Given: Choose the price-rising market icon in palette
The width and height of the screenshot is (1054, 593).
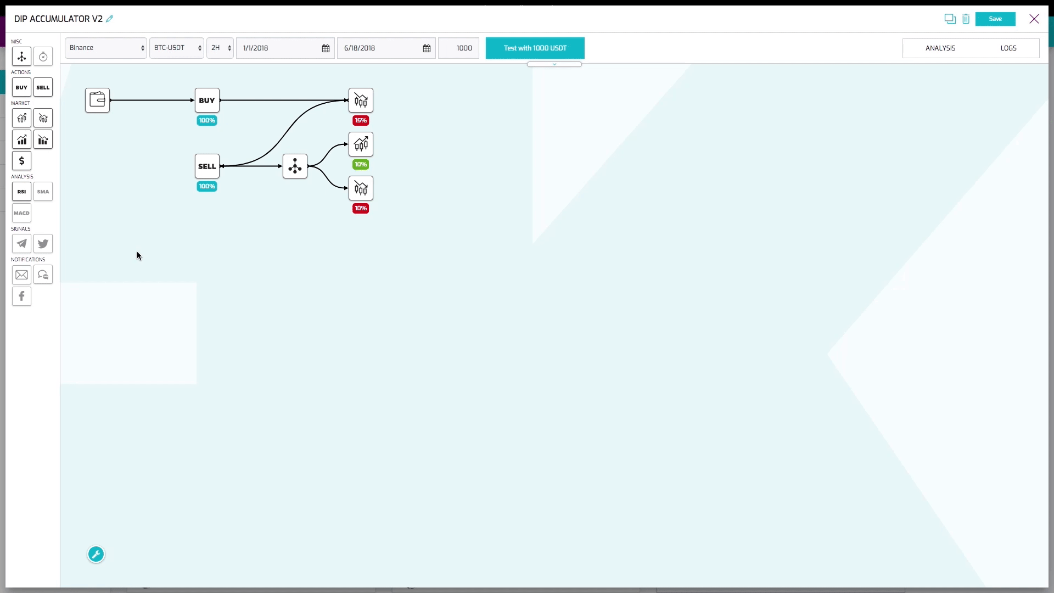Looking at the screenshot, I should click(x=21, y=118).
